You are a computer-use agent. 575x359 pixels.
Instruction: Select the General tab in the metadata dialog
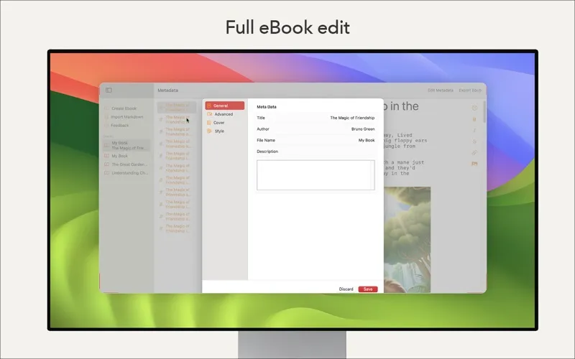[x=225, y=106]
